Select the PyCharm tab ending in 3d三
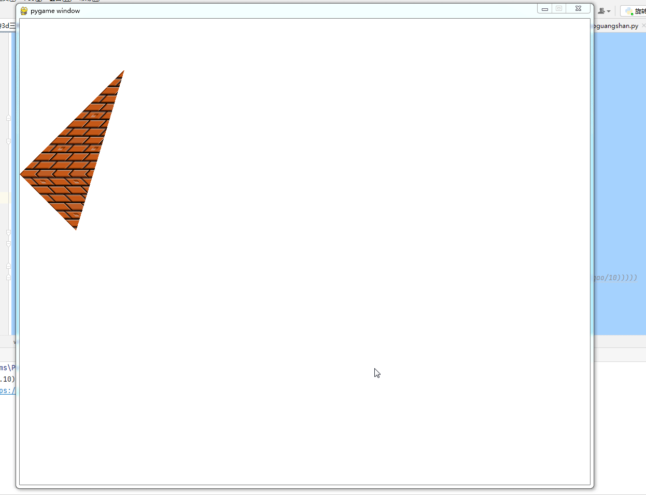Image resolution: width=646 pixels, height=495 pixels. (8, 25)
